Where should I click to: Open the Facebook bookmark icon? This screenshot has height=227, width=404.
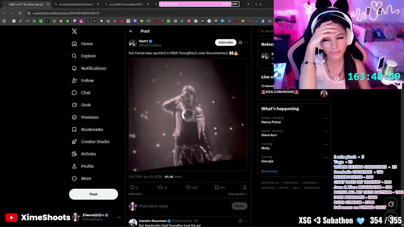pyautogui.click(x=263, y=21)
